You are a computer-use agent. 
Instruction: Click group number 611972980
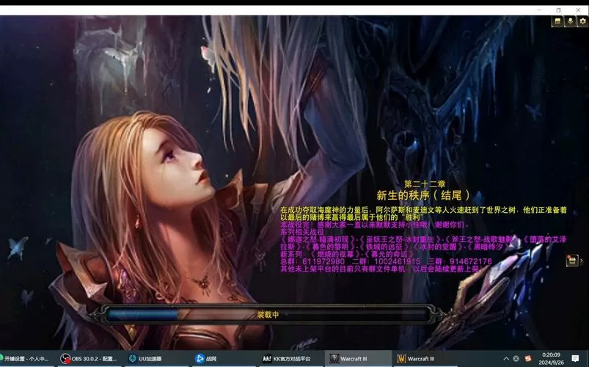(323, 261)
